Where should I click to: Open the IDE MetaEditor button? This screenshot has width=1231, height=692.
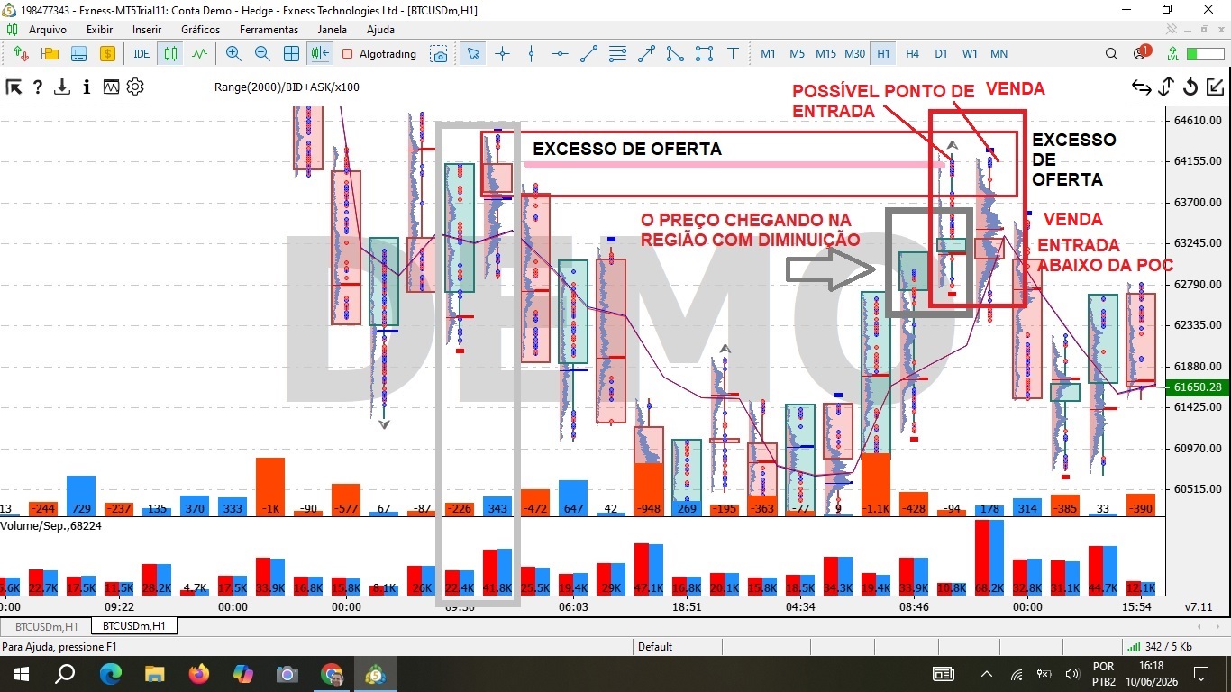click(141, 54)
